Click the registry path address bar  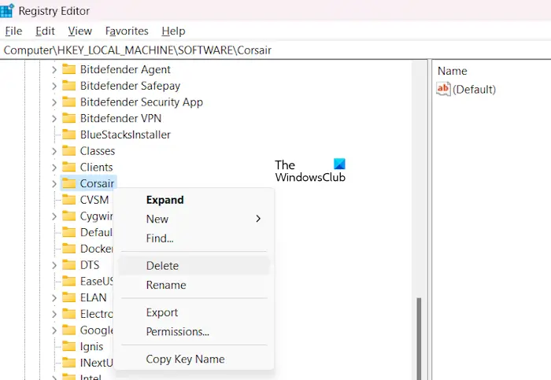(x=275, y=50)
